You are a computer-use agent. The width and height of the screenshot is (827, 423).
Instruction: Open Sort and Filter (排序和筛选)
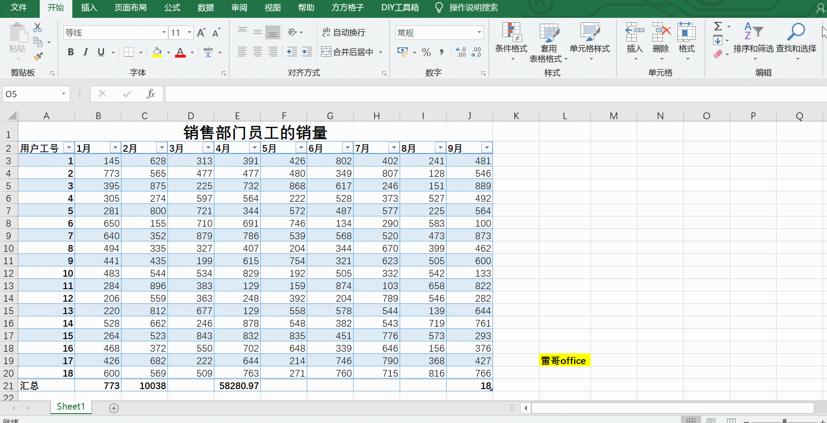pos(753,41)
